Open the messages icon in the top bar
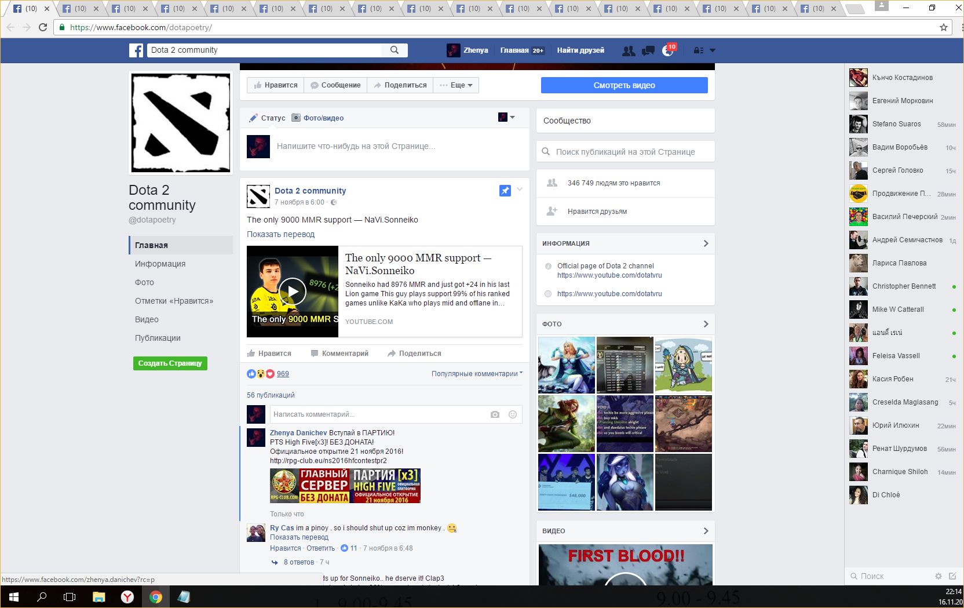 tap(648, 51)
